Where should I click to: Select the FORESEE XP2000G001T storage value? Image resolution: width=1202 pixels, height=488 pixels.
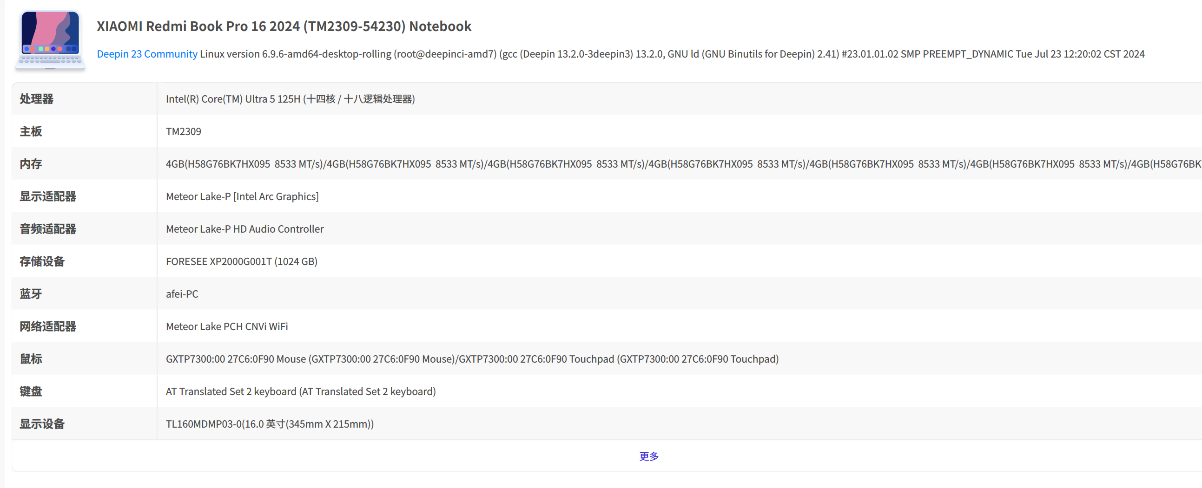coord(241,261)
